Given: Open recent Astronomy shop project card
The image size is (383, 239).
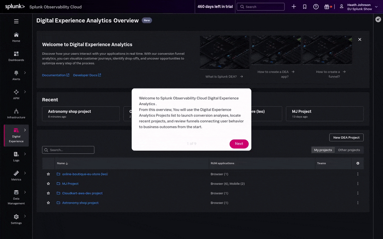Looking at the screenshot, I should pos(81,114).
